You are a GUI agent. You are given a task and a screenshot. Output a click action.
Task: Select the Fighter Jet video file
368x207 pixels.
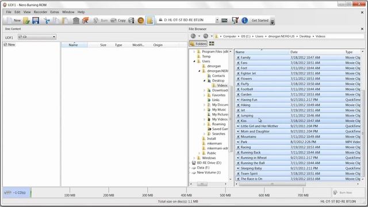point(298,73)
